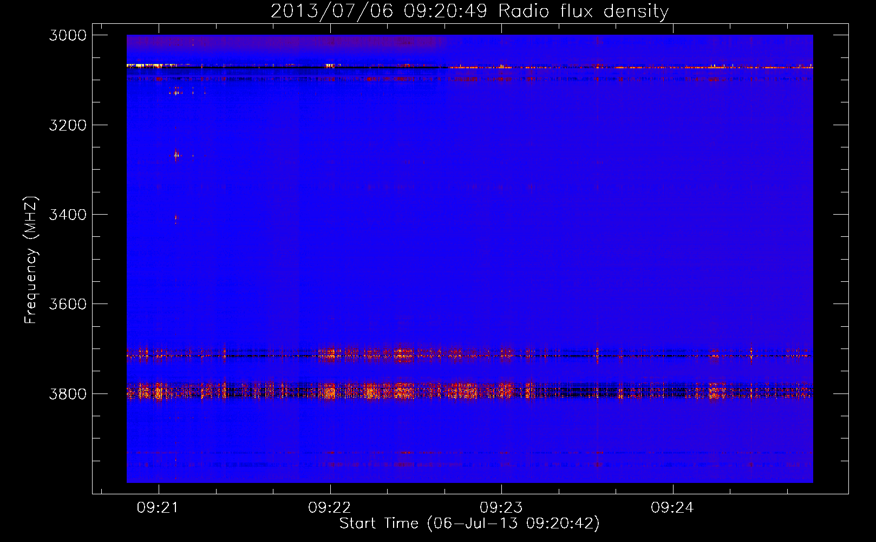Click the 09:21 time tick label
The width and height of the screenshot is (876, 542).
[x=158, y=508]
